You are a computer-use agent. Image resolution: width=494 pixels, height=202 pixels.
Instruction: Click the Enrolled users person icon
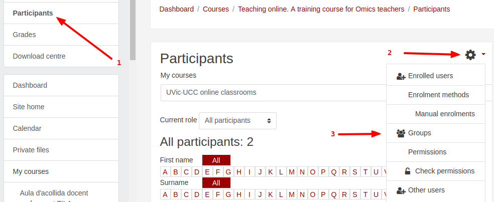401,76
